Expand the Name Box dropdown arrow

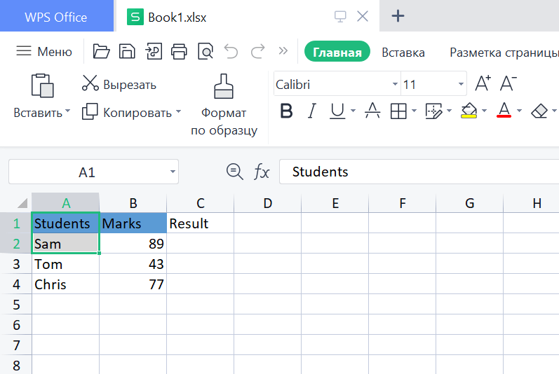coord(173,172)
